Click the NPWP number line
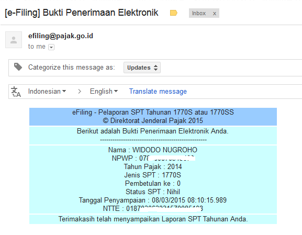 (x=153, y=159)
